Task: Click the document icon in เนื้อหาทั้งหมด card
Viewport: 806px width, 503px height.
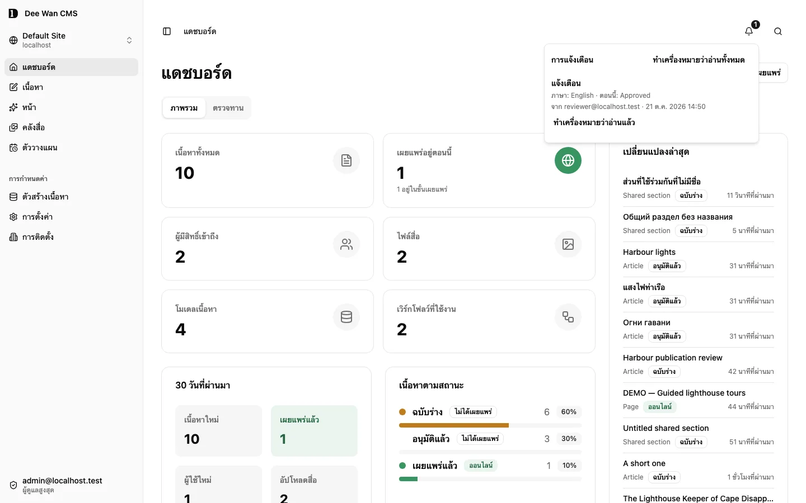Action: coord(346,160)
